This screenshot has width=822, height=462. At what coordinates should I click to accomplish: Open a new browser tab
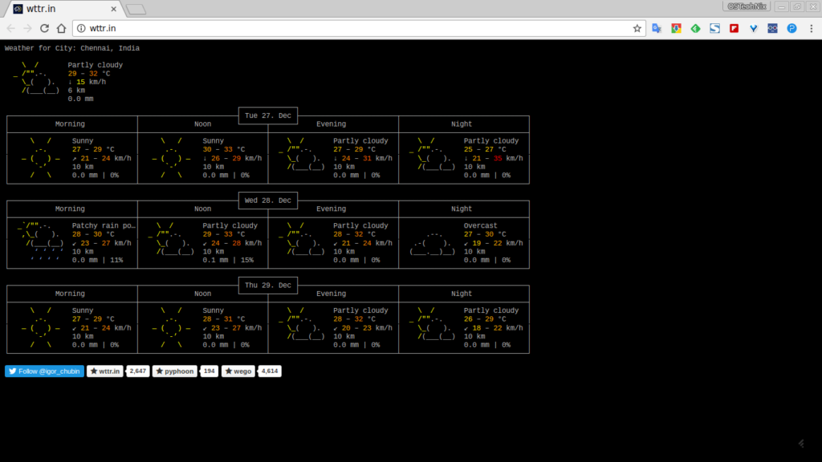tap(136, 10)
